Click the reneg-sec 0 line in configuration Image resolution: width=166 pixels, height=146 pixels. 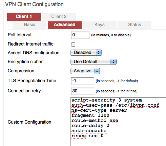click(87, 136)
